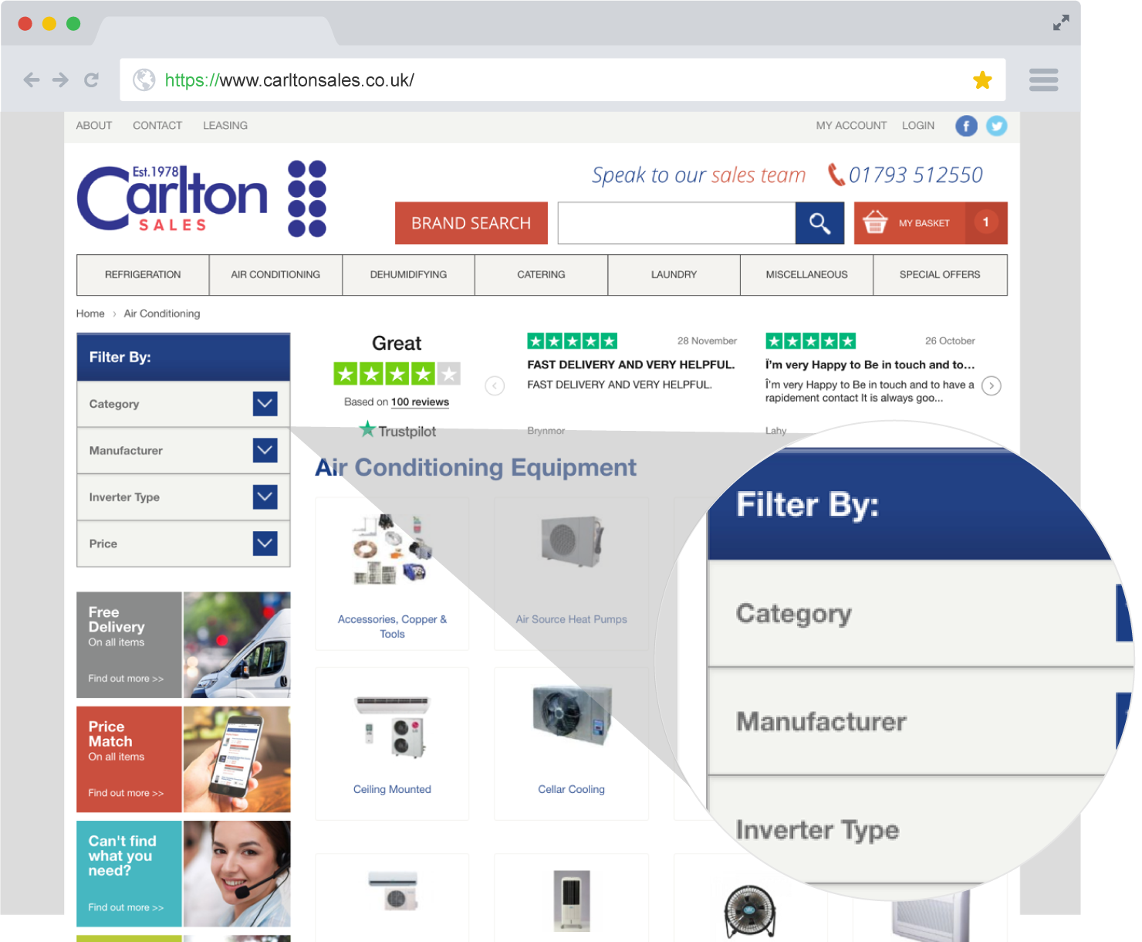Open the Catering menu
This screenshot has height=942, width=1142.
click(541, 275)
